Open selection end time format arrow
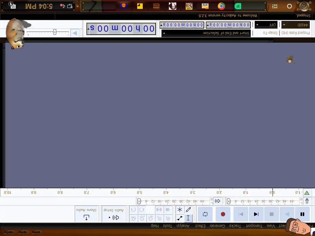Screen dimensions: 315x236 pos(161,25)
